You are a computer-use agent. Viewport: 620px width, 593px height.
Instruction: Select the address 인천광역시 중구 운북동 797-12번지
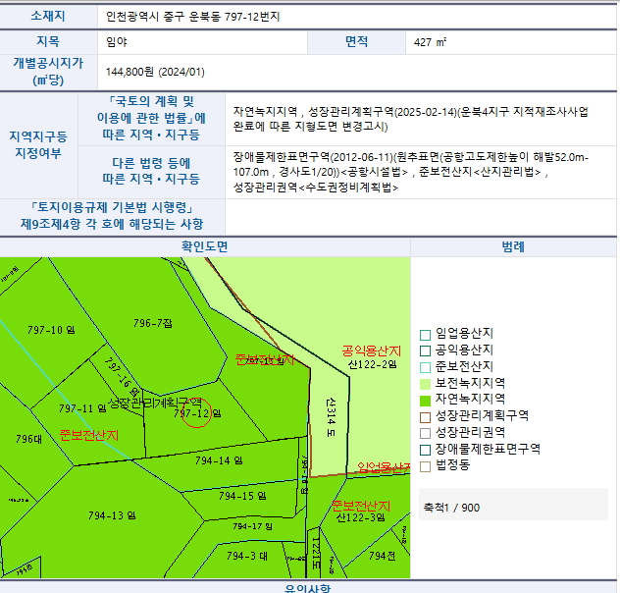[x=193, y=17]
